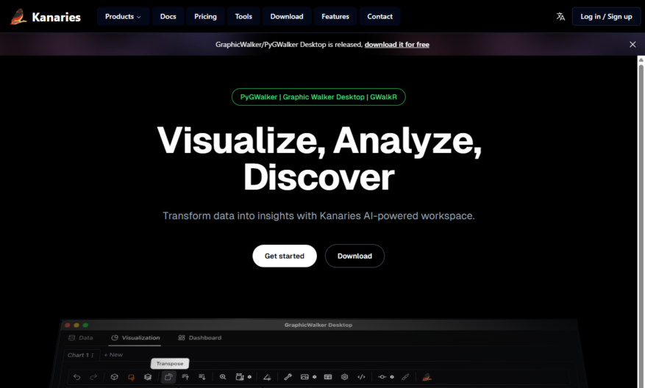
Task: Click the Log in / Sign up button
Action: click(606, 16)
